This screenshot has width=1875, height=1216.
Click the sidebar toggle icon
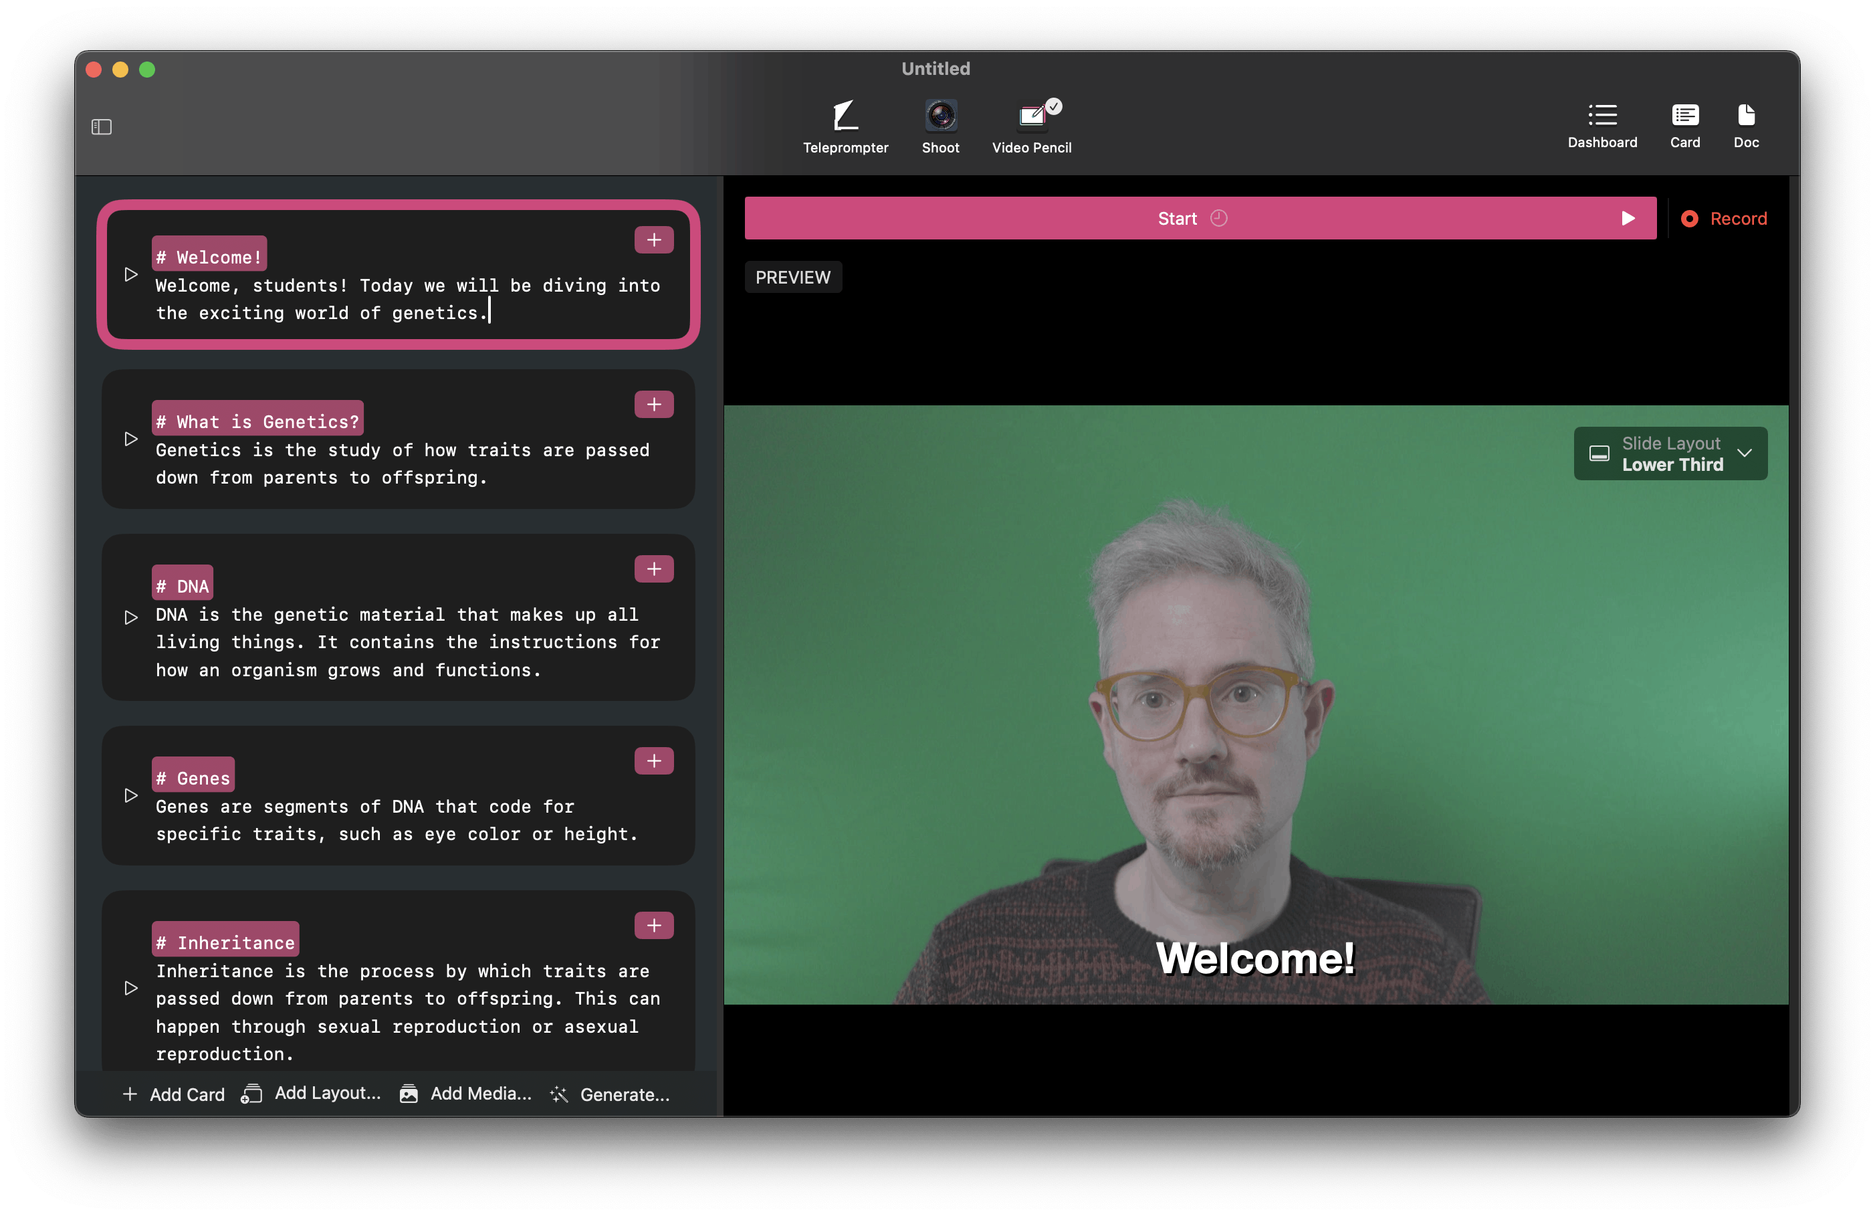[102, 127]
